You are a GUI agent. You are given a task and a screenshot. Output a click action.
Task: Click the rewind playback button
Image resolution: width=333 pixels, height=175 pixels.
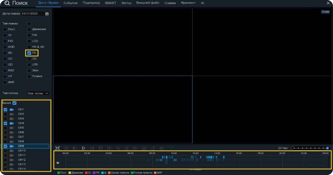coord(66,148)
